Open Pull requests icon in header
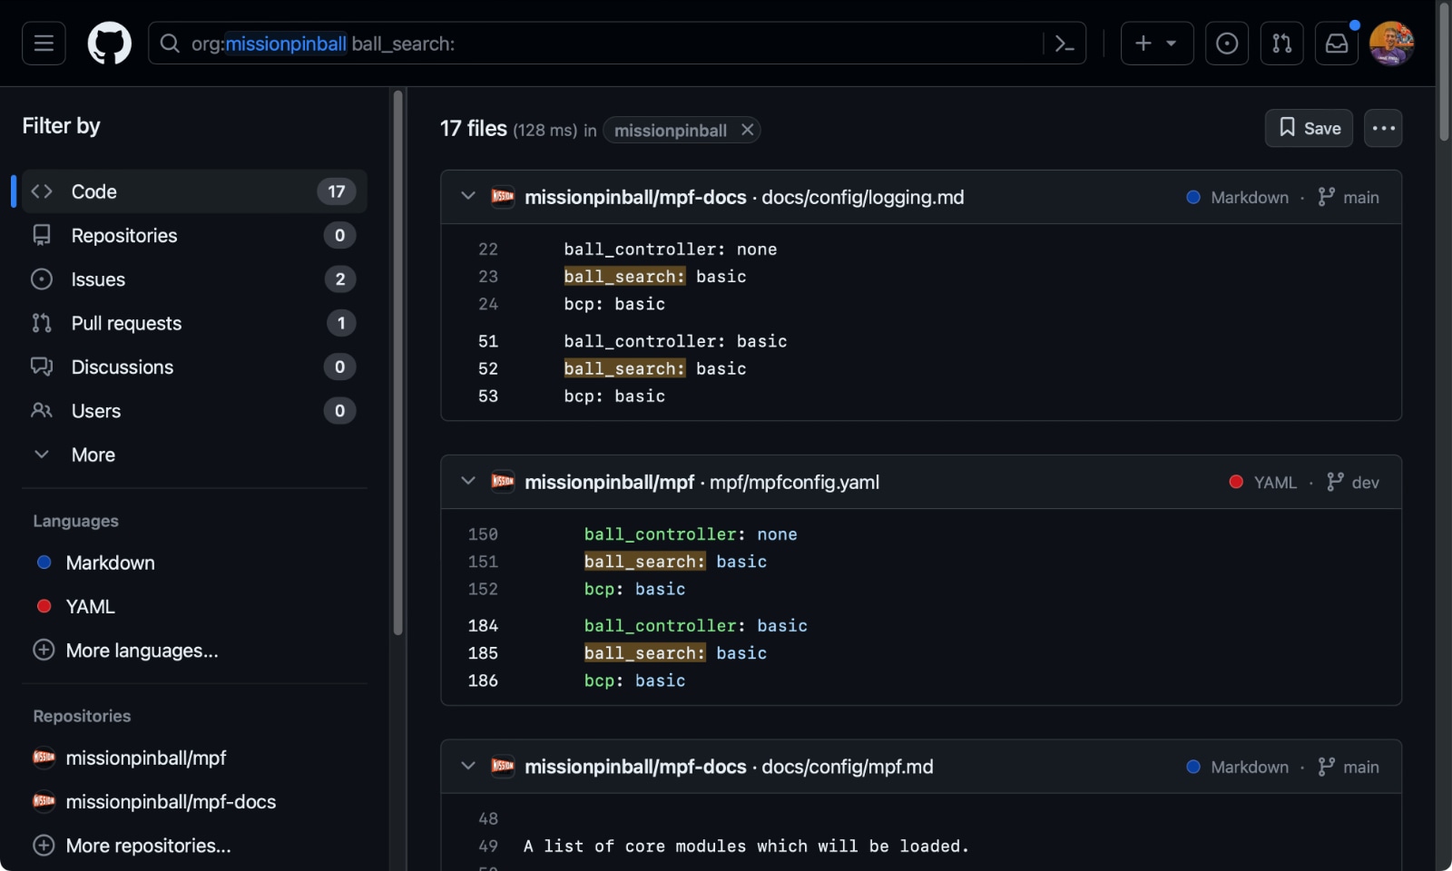The image size is (1452, 871). click(x=1281, y=44)
